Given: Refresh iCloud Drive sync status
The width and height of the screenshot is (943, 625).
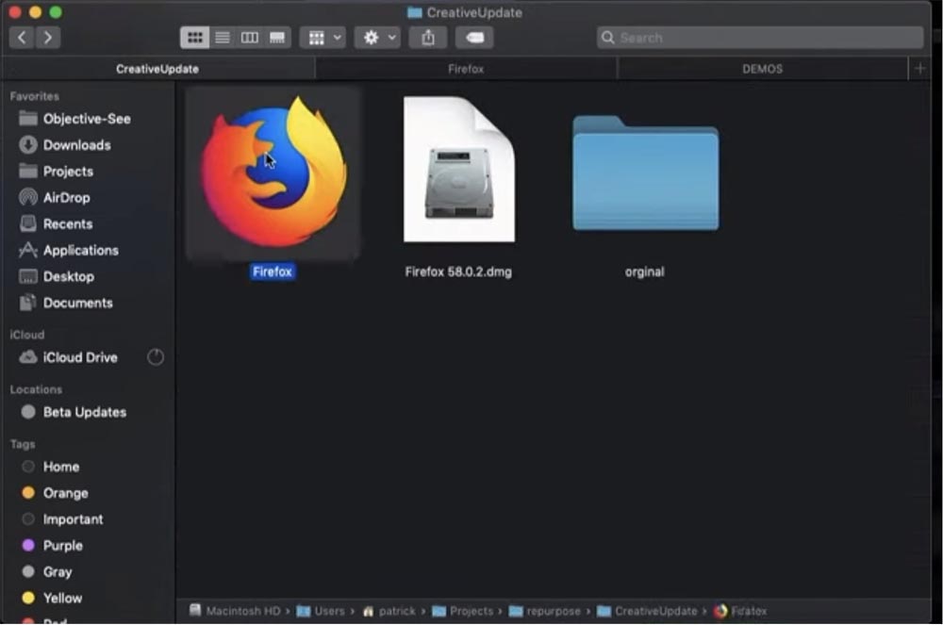Looking at the screenshot, I should click(x=154, y=357).
